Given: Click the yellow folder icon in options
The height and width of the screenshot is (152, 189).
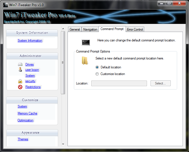Looking at the screenshot, I should pos(85,61).
